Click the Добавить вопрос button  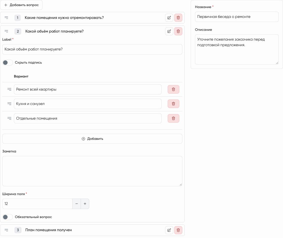[x=21, y=5]
